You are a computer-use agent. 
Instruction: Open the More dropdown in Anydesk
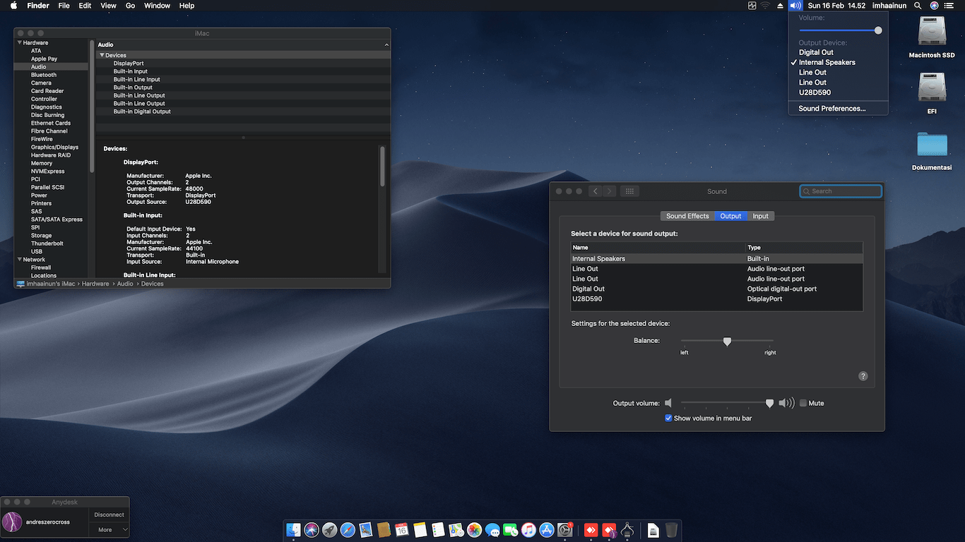(109, 529)
